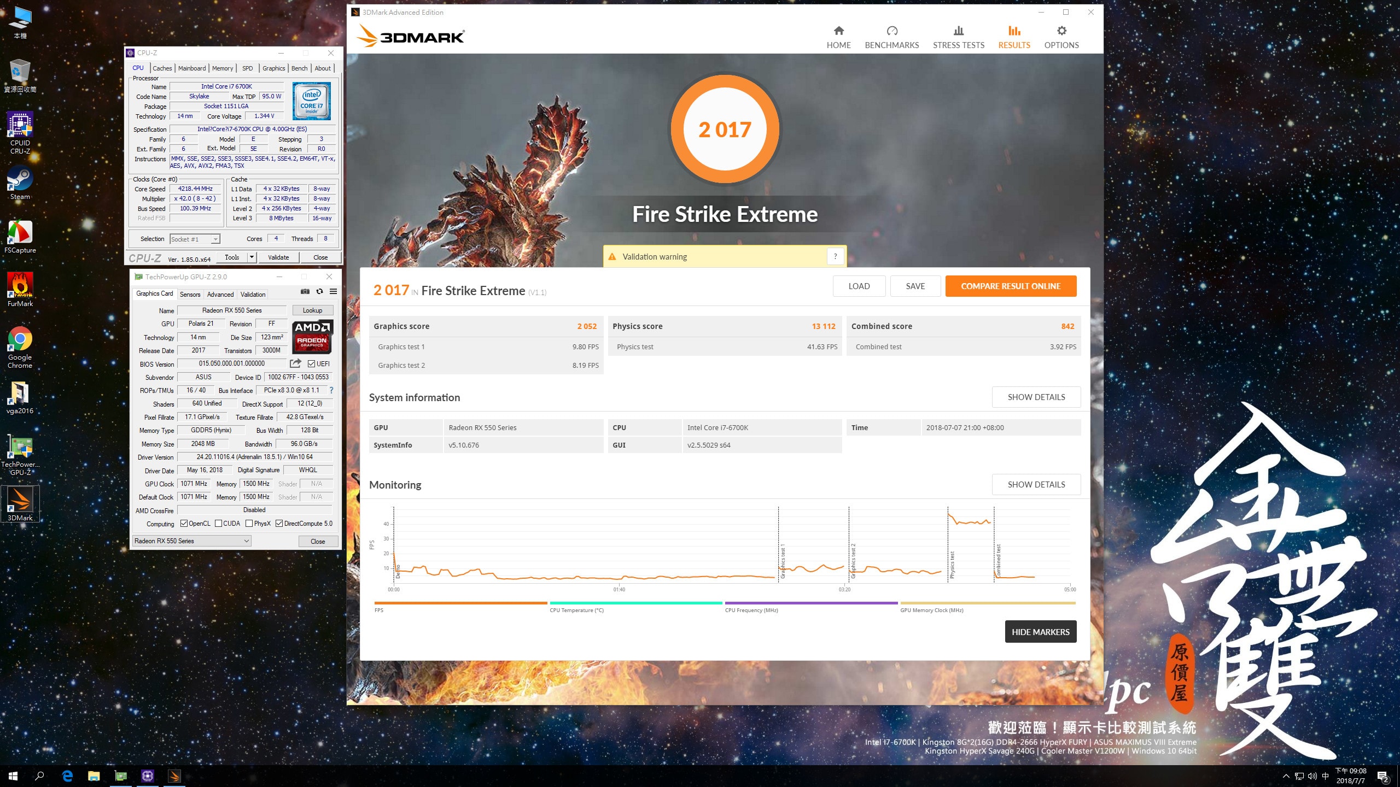Switch to the Bench tab in CPU-Z
The image size is (1400, 787).
[x=299, y=68]
